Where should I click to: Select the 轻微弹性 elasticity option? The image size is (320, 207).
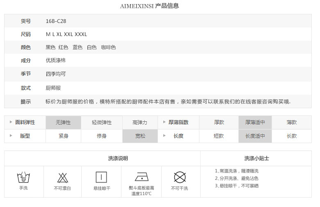coord(101,123)
